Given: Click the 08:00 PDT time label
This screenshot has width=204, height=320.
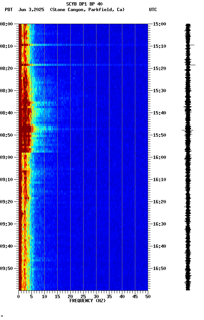Looking at the screenshot, I should (6, 24).
